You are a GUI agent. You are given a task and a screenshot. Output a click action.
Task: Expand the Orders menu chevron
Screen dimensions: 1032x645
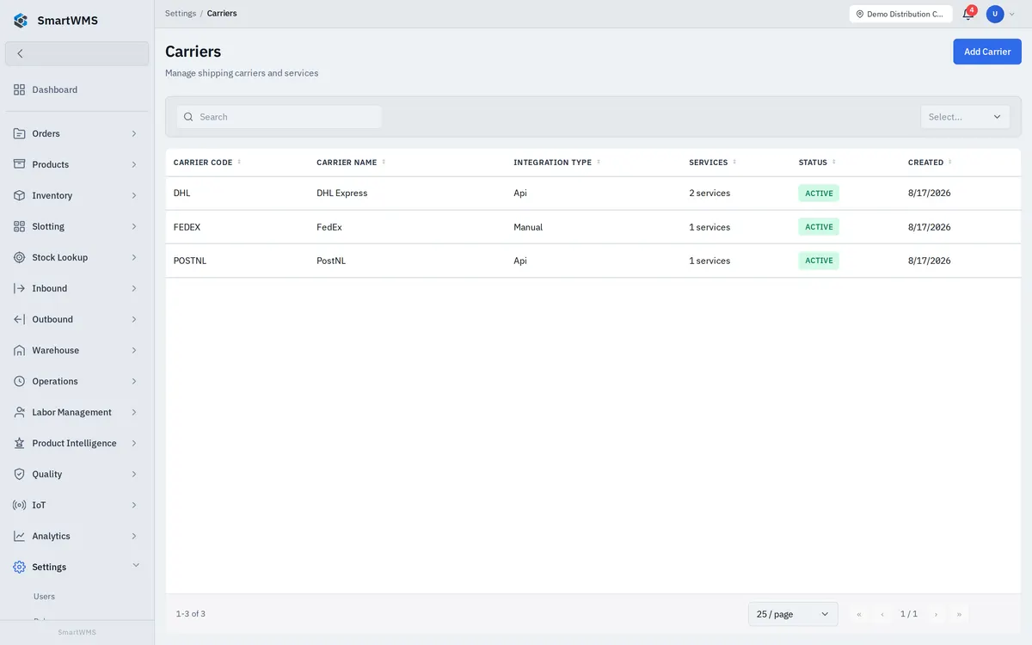134,133
